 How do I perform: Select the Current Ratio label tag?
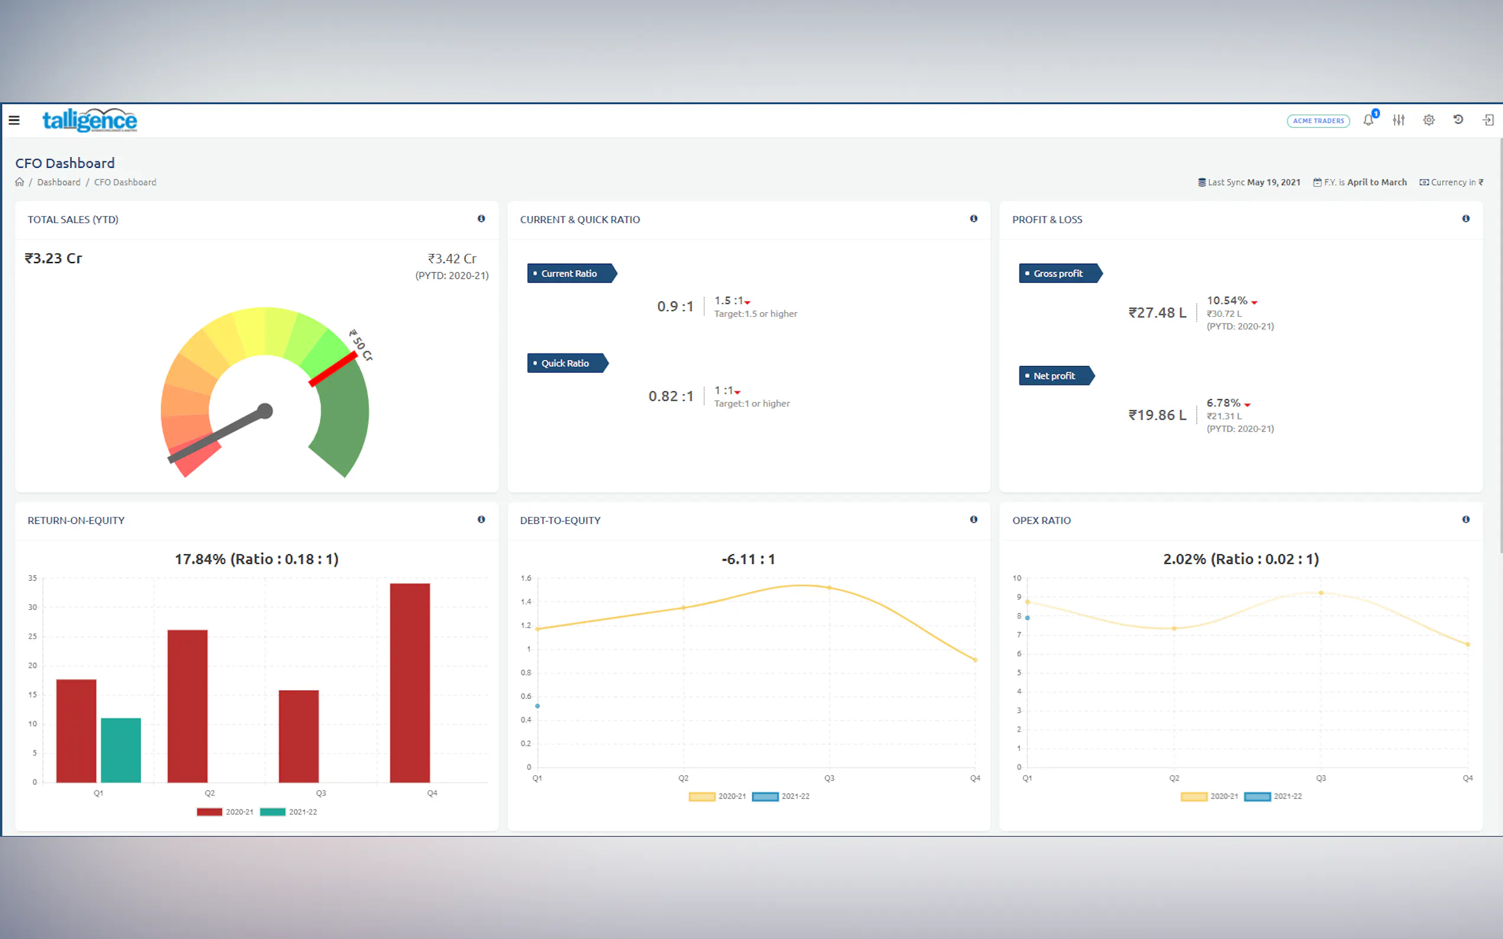coord(569,273)
